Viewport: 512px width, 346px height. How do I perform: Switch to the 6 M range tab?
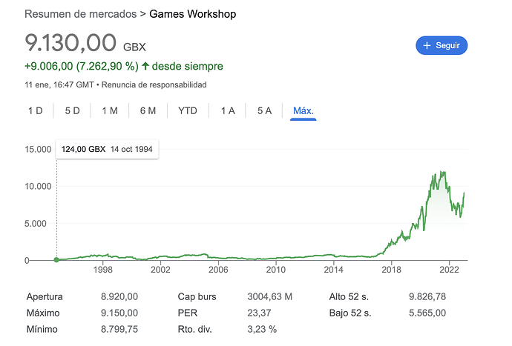tap(148, 111)
